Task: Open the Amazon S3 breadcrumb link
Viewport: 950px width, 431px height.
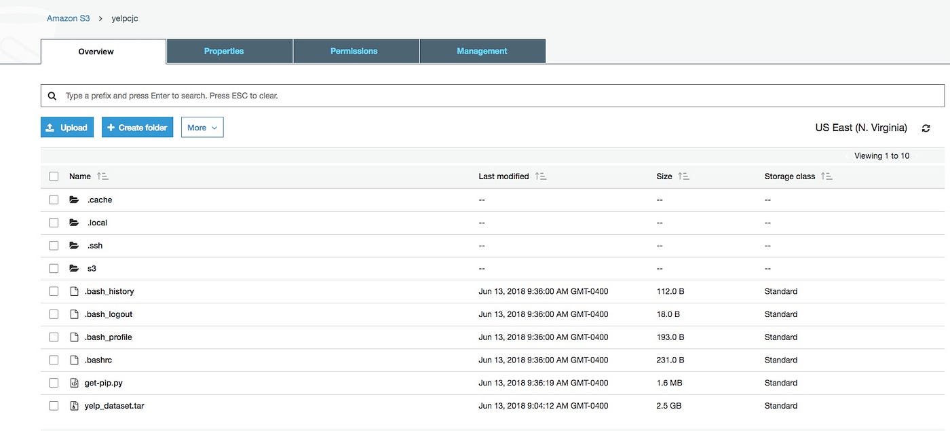Action: 68,18
